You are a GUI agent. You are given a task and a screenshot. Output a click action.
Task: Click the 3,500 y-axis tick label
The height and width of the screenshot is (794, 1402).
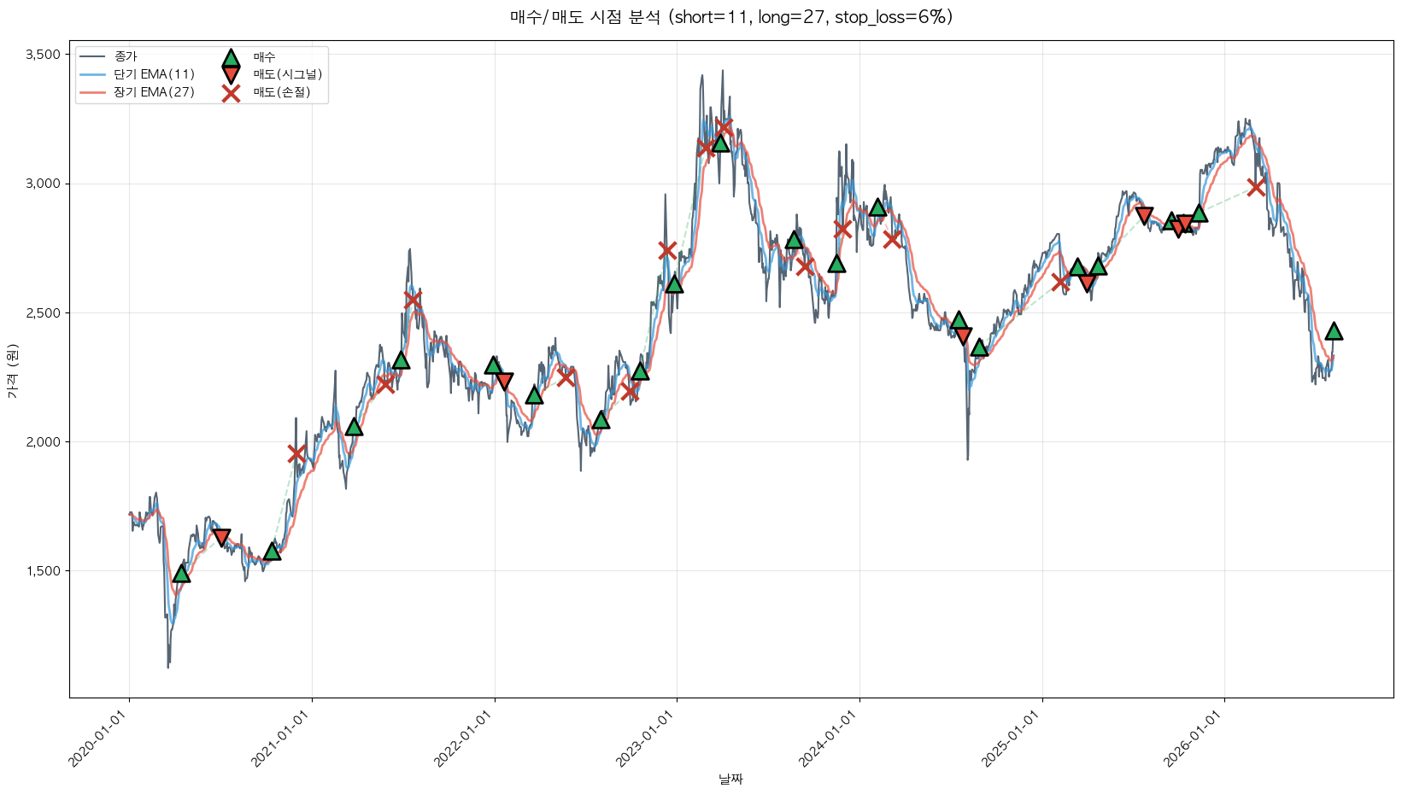(44, 55)
